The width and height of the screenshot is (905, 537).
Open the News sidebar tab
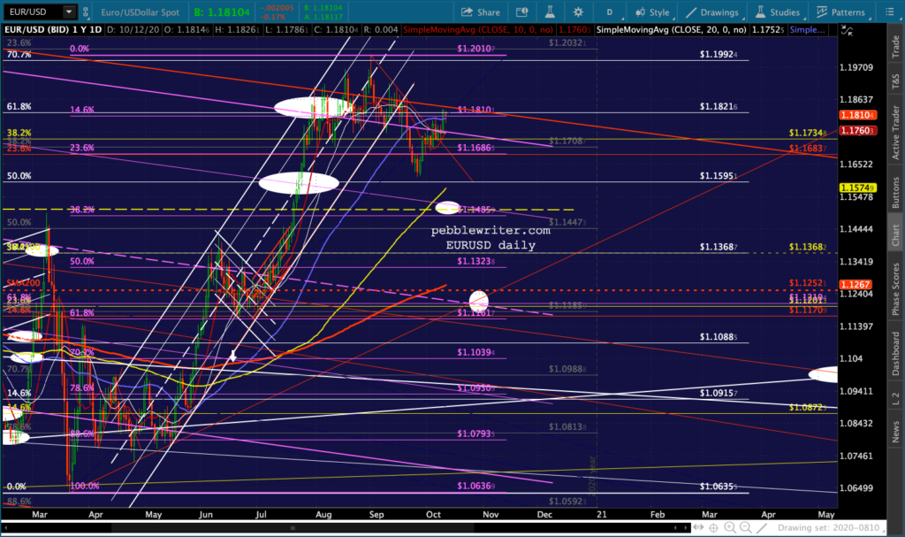(895, 431)
